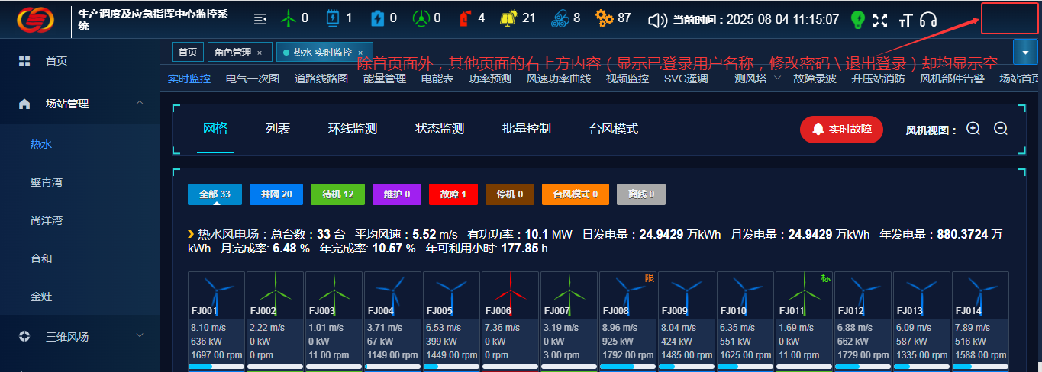
Task: Toggle the speaker sound icon
Action: coord(657,20)
